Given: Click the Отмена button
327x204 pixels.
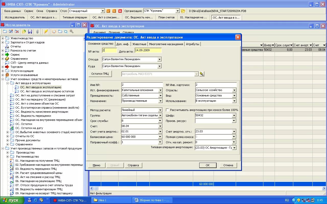Looking at the screenshot, I should (x=228, y=165).
